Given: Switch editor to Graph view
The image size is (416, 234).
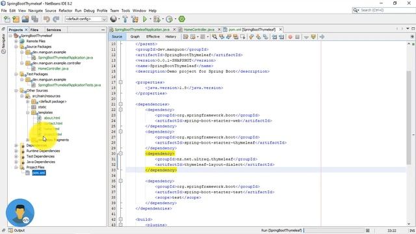Looking at the screenshot, I should [135, 36].
